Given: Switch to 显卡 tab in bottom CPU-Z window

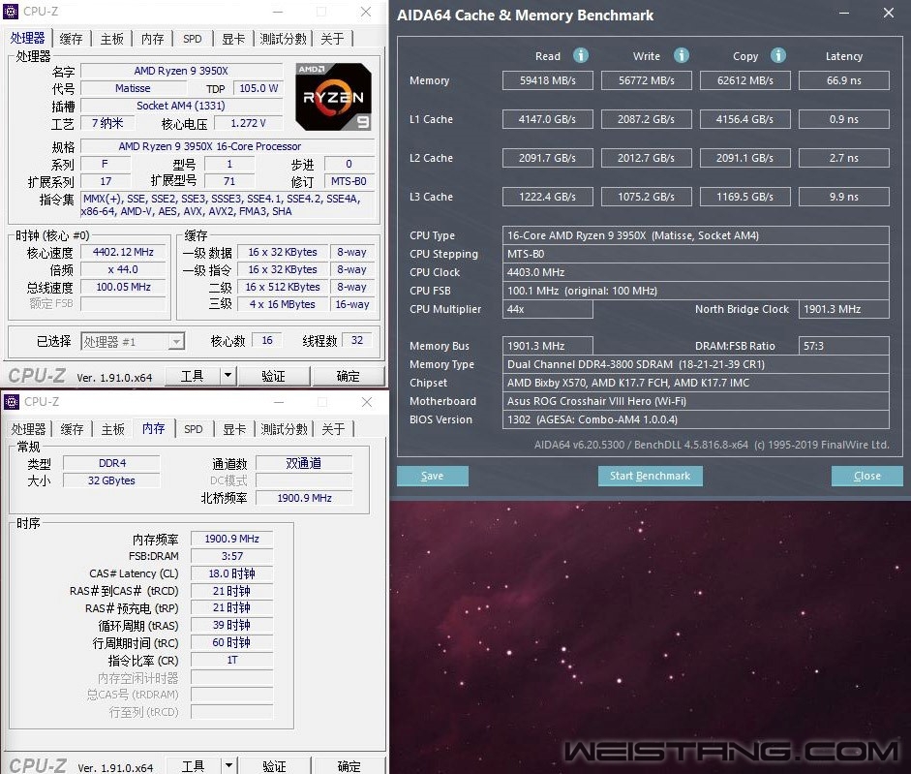Looking at the screenshot, I should pyautogui.click(x=234, y=429).
